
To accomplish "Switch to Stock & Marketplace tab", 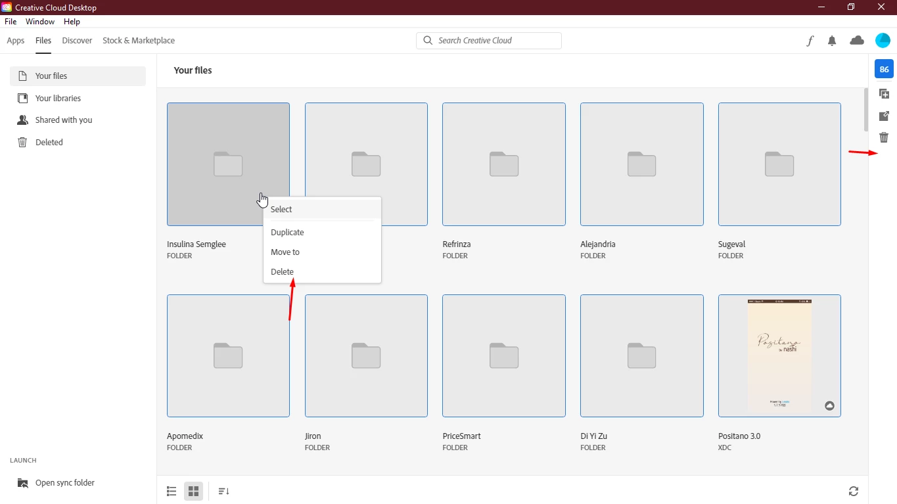I will (139, 41).
